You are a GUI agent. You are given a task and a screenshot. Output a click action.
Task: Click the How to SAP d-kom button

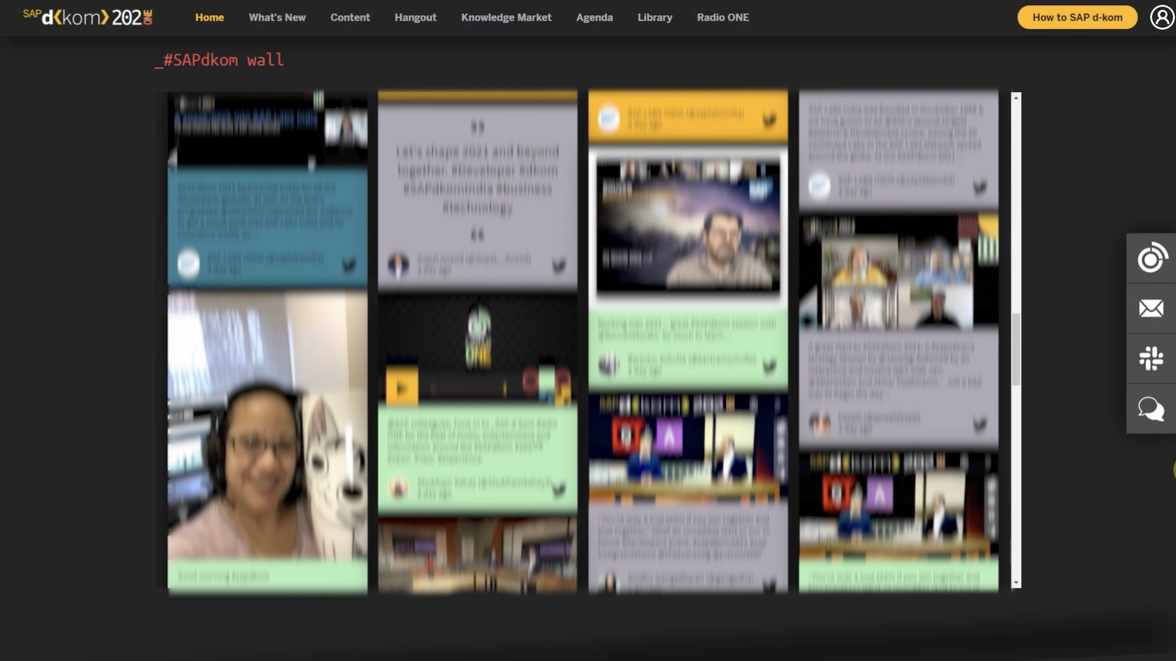tap(1077, 17)
